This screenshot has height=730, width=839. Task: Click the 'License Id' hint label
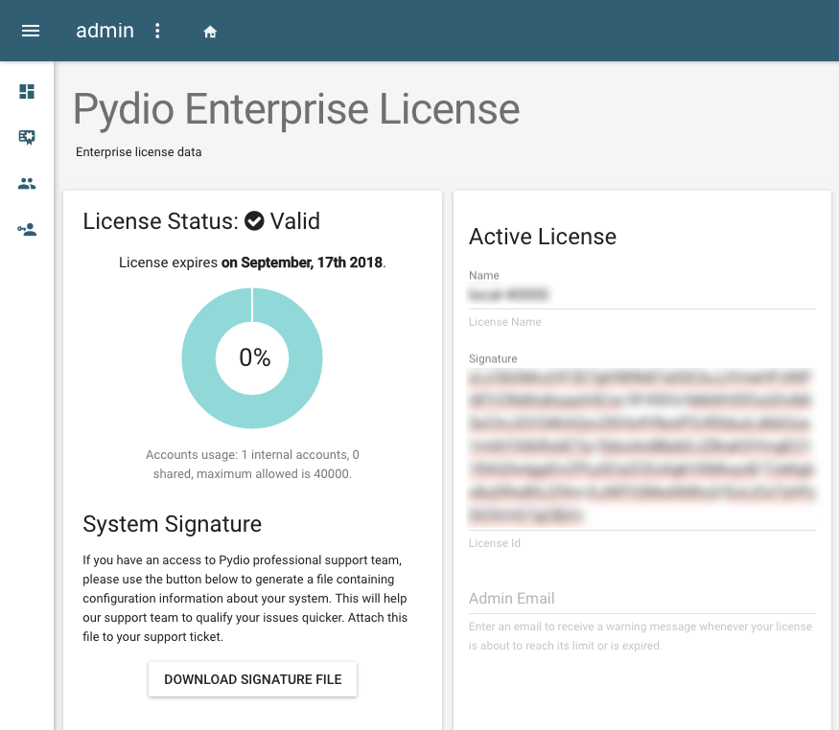point(495,543)
